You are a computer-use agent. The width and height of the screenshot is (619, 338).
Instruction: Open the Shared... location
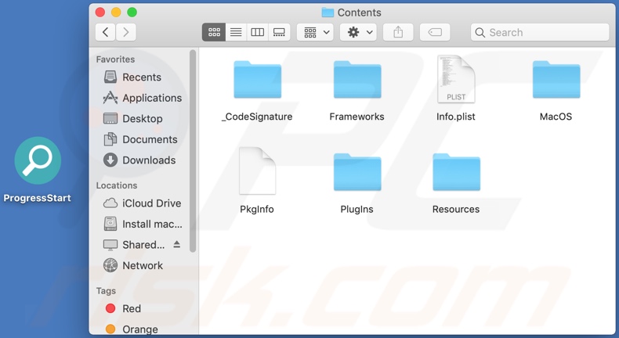[134, 245]
